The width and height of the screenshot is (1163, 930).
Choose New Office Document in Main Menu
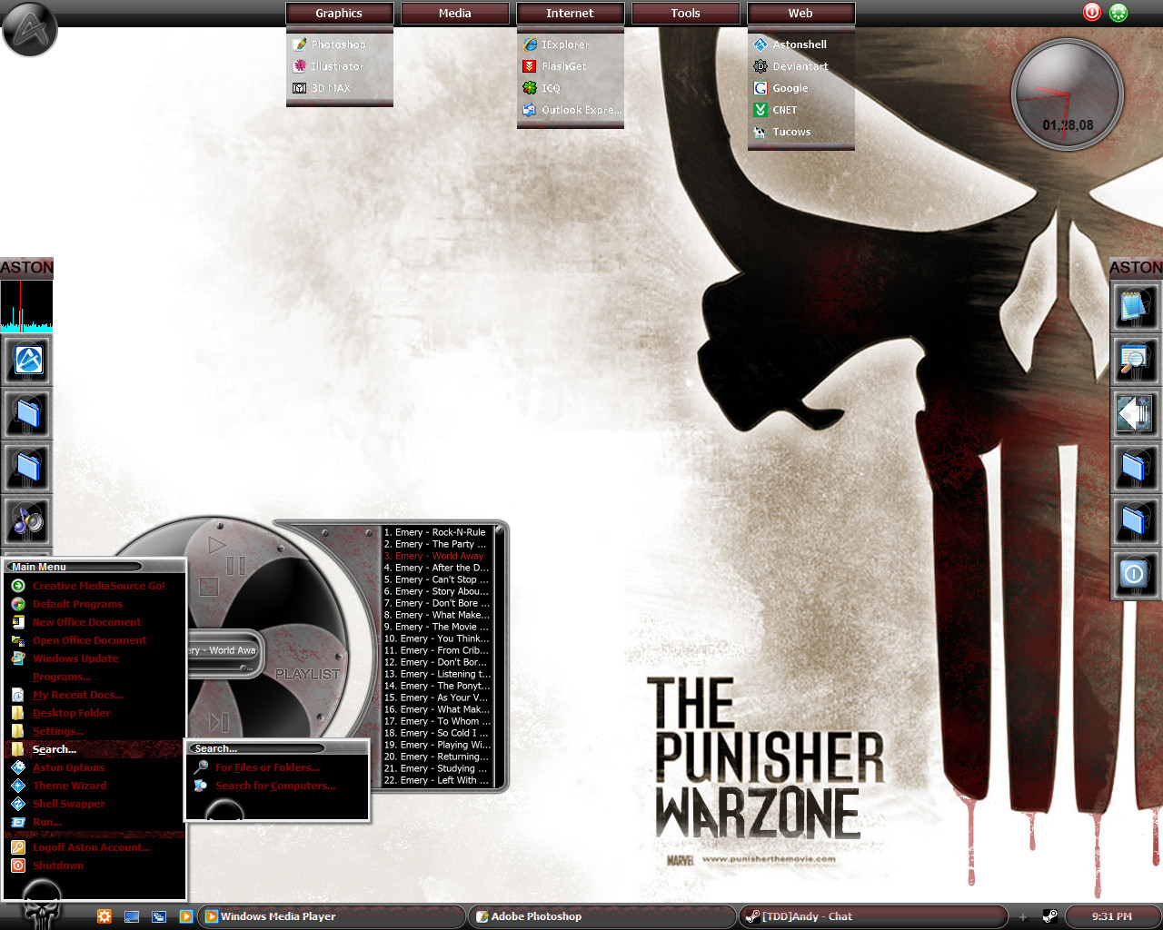point(95,622)
